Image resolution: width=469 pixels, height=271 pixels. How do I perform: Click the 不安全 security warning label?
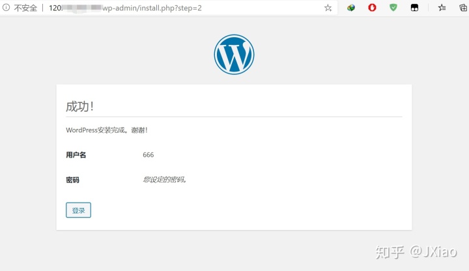[25, 8]
